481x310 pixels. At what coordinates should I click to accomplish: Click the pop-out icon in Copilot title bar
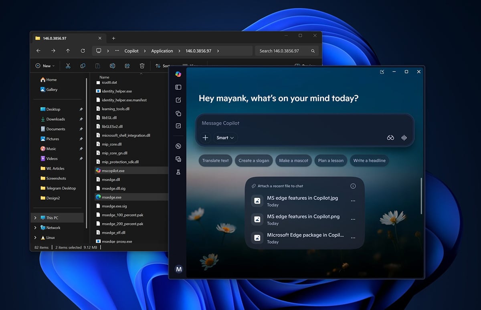[x=382, y=72]
